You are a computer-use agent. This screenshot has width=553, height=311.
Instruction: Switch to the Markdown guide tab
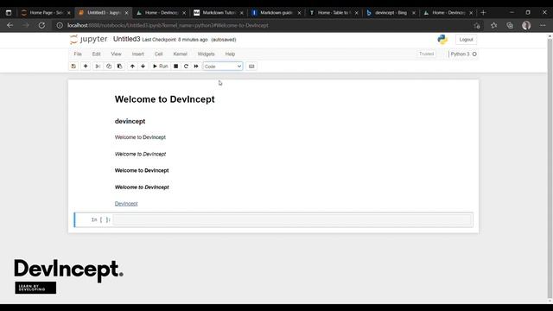[x=276, y=13]
